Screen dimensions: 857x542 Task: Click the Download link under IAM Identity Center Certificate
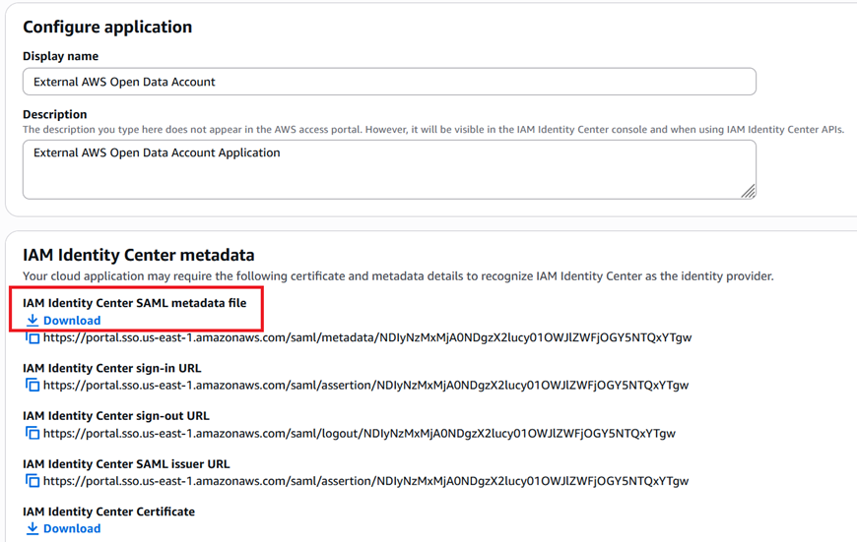71,528
